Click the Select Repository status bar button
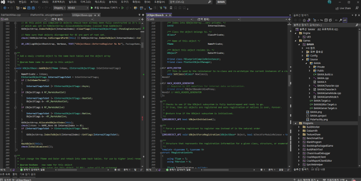 point(335,180)
